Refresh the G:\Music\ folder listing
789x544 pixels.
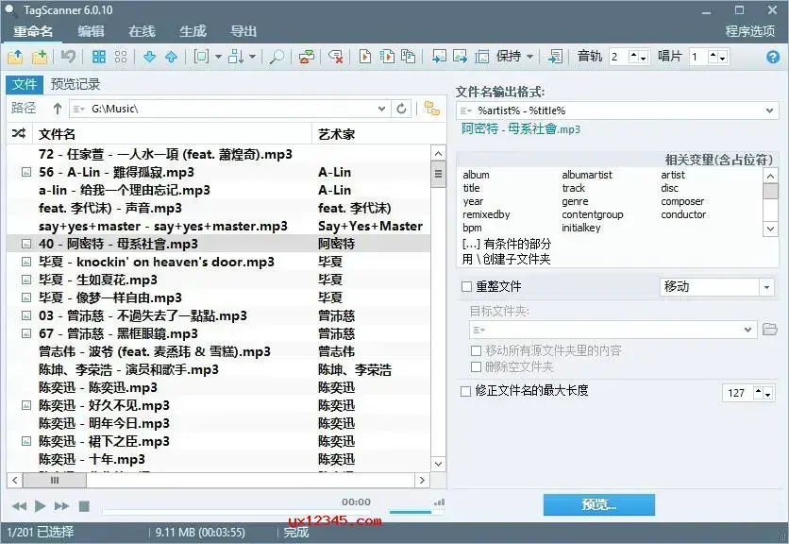pyautogui.click(x=401, y=109)
